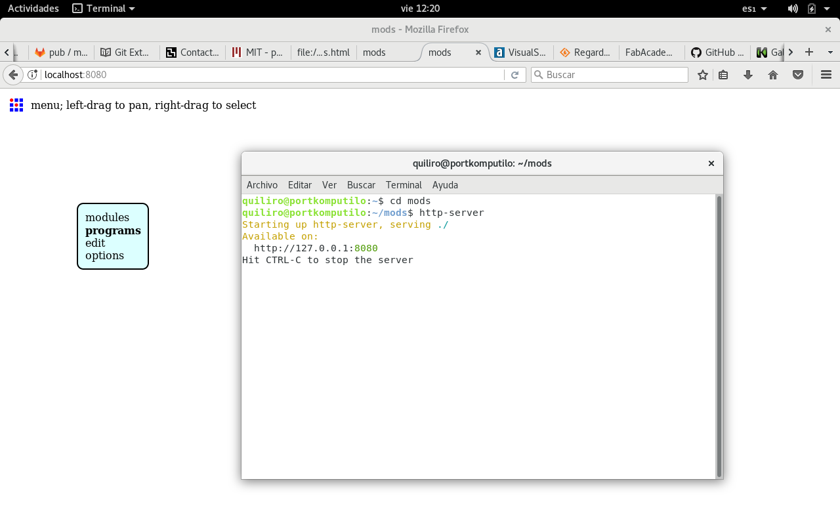Image resolution: width=840 pixels, height=525 pixels.
Task: Open the site information icon in the address bar
Action: (33, 75)
